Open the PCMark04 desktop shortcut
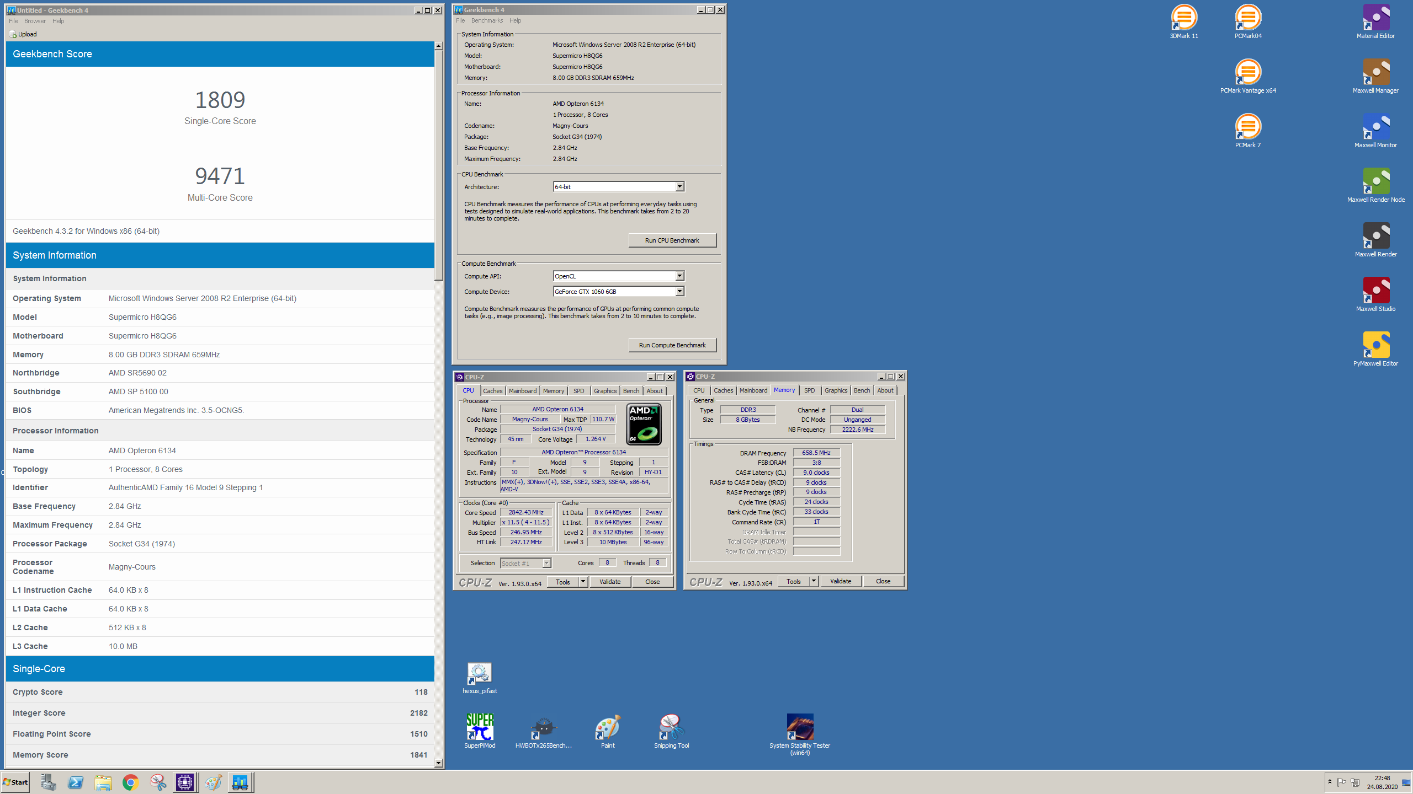 coord(1248,22)
